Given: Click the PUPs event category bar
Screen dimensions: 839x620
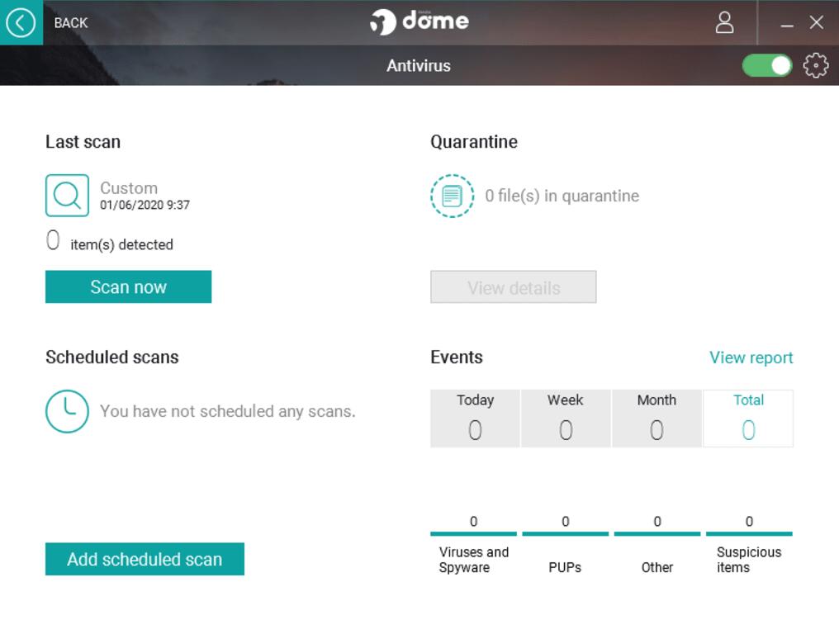Looking at the screenshot, I should 565,533.
